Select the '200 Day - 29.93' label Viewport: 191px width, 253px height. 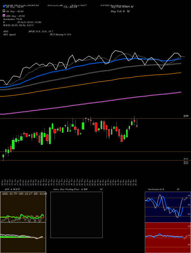coord(15,16)
